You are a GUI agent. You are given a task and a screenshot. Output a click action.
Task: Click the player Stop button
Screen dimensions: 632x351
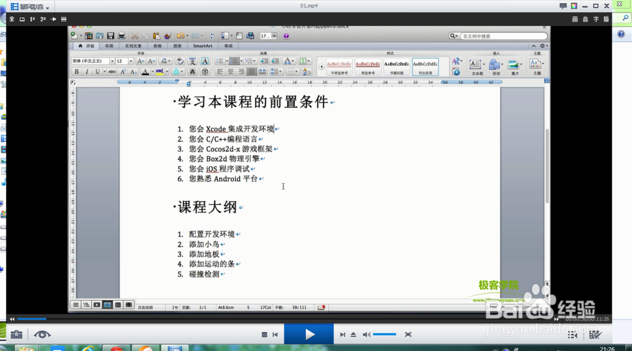(264, 335)
